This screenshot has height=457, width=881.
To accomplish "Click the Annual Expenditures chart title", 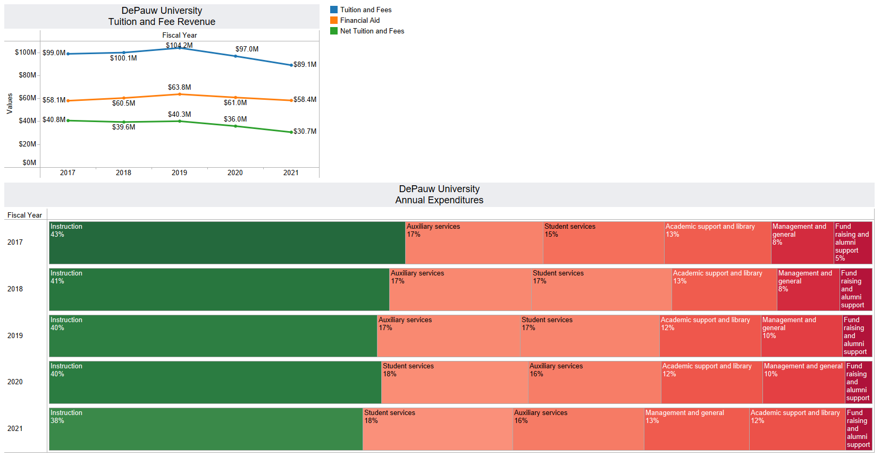I will [x=439, y=194].
